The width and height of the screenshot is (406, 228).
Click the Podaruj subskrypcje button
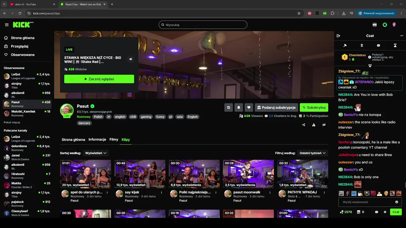tap(276, 107)
